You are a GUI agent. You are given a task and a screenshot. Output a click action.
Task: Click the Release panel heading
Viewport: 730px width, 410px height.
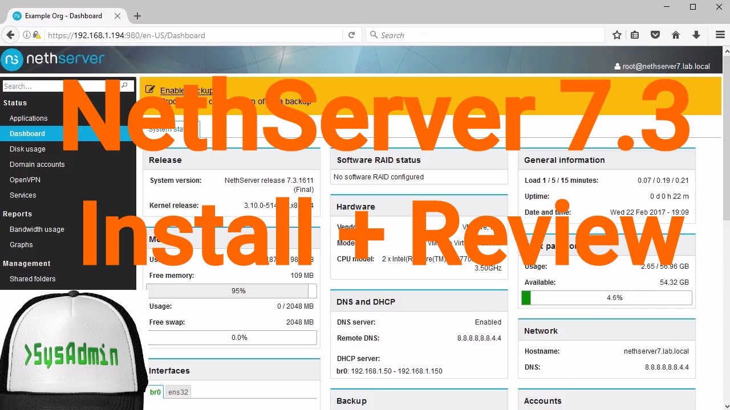[165, 160]
